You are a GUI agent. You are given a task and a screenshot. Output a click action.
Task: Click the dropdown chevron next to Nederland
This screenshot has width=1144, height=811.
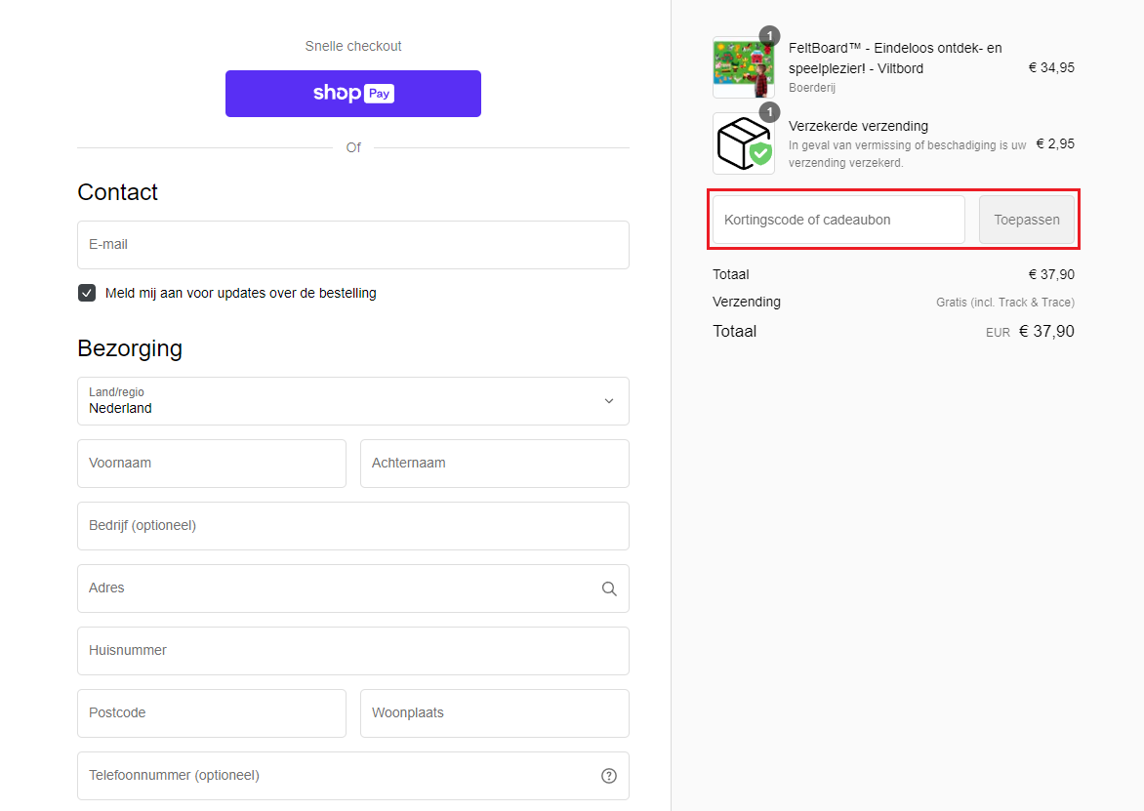click(x=609, y=401)
